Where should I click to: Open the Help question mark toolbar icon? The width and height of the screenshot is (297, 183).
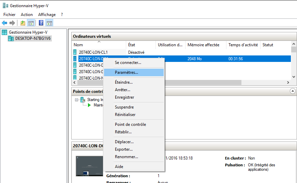click(41, 23)
